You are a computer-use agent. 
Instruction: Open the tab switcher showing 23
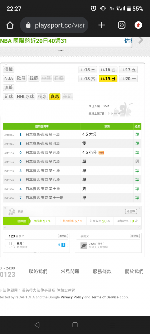pyautogui.click(x=122, y=25)
